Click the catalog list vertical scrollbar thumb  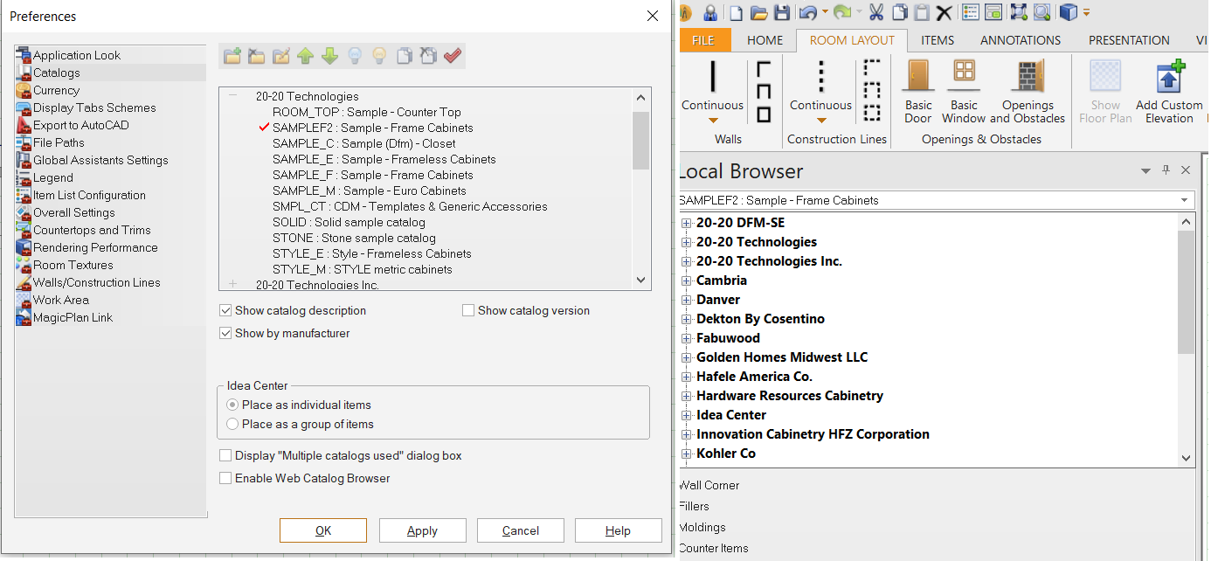click(x=640, y=140)
